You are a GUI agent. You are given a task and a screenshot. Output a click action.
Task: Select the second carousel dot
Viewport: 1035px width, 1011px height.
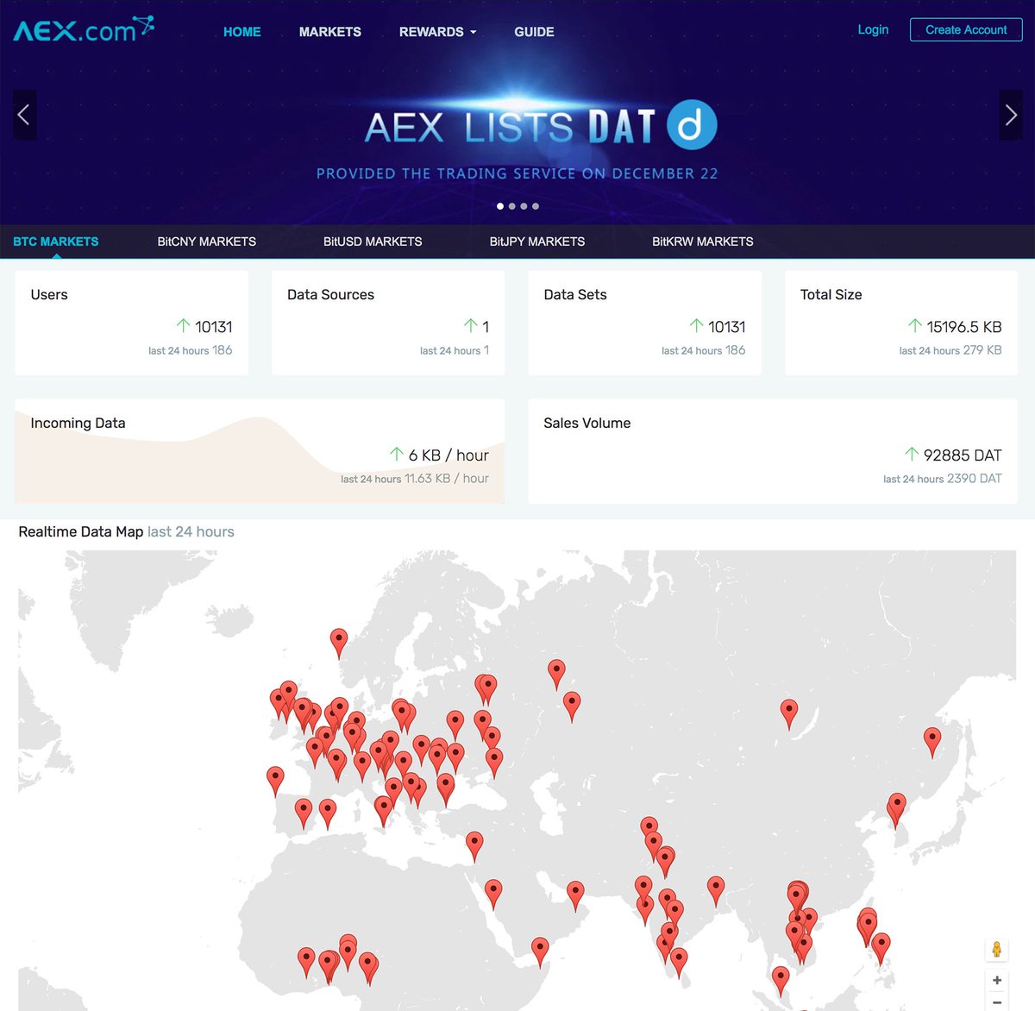point(512,206)
